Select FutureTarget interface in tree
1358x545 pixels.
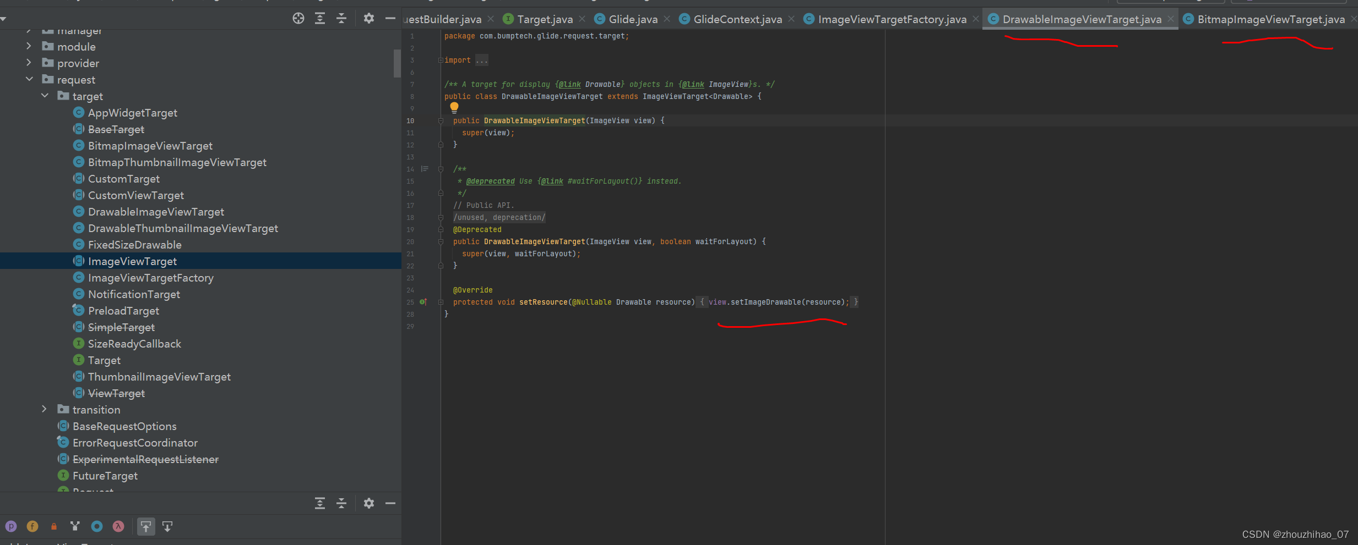tap(105, 476)
